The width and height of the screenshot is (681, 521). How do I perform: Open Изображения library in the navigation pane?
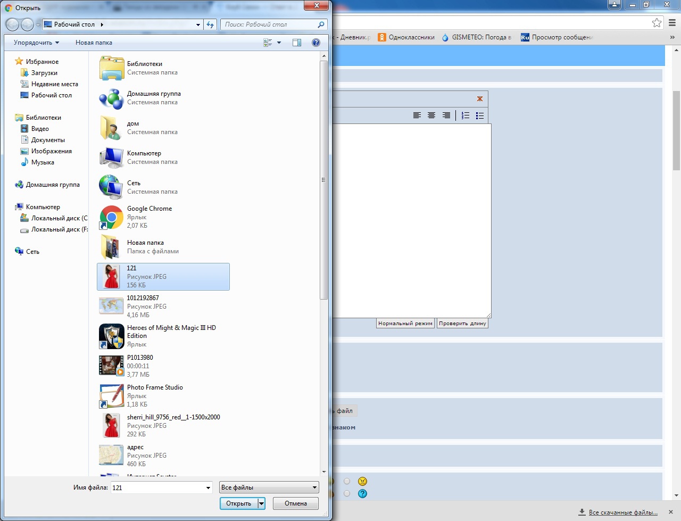51,151
